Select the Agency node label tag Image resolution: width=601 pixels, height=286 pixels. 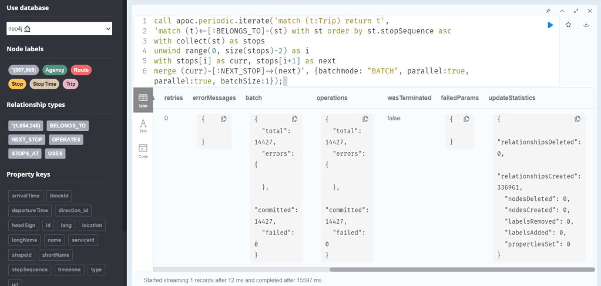point(55,70)
